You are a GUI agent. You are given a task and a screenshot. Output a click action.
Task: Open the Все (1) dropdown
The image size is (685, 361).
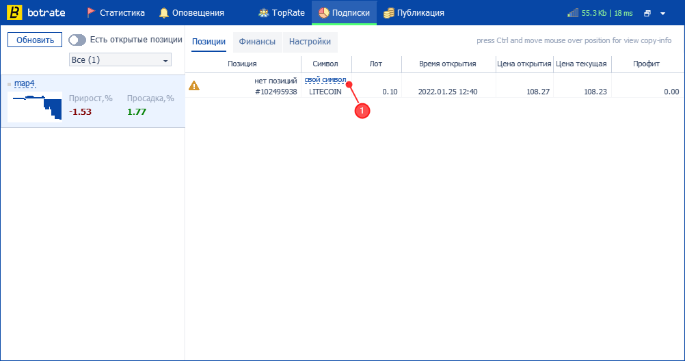[120, 60]
